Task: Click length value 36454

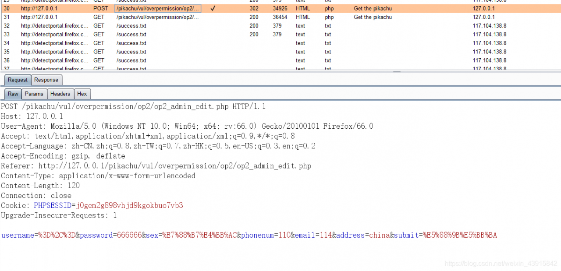Action: (280, 17)
